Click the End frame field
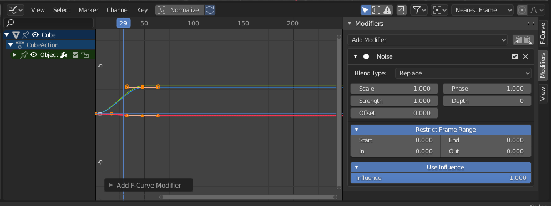Image resolution: width=551 pixels, height=206 pixels. 486,140
